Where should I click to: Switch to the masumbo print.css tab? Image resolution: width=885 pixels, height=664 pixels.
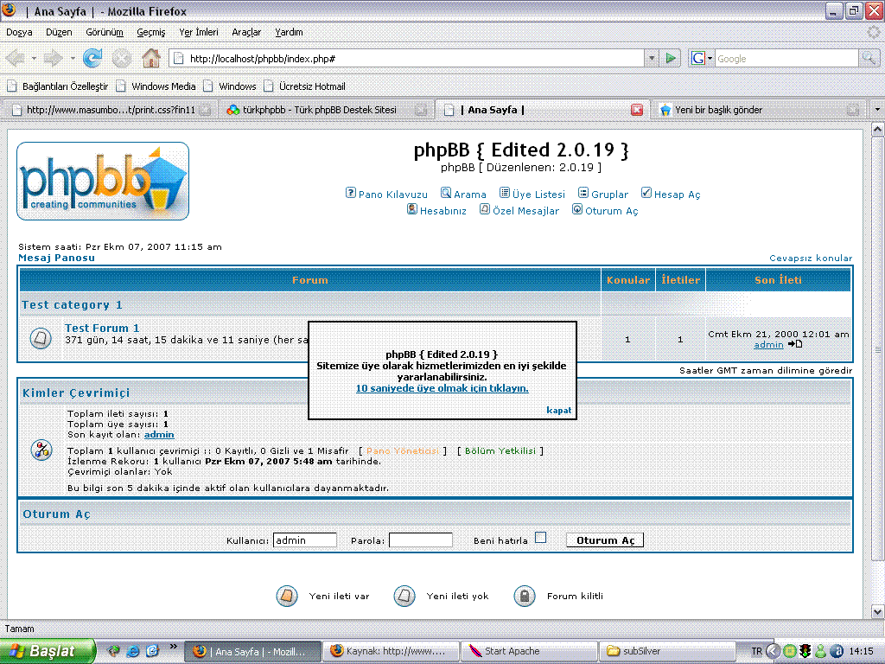[x=111, y=110]
